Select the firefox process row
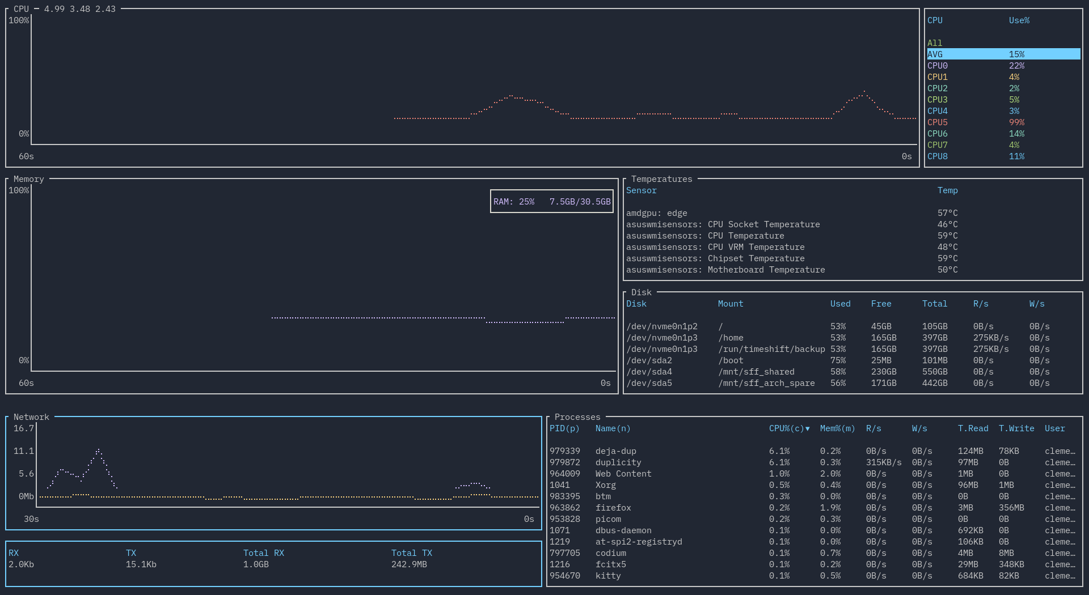The height and width of the screenshot is (595, 1089). [x=613, y=508]
